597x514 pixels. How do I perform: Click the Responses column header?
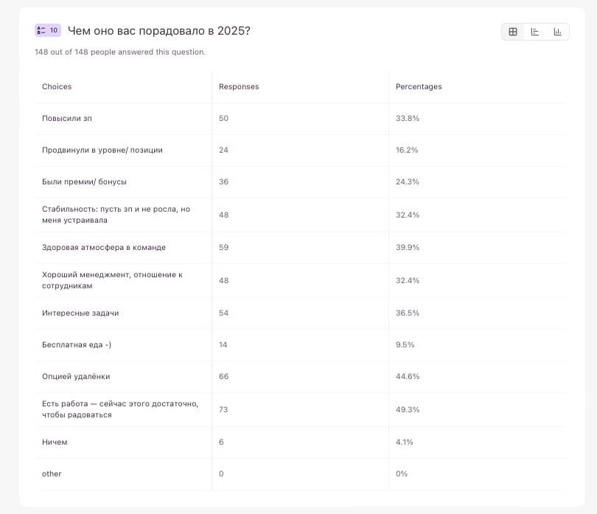click(x=239, y=87)
